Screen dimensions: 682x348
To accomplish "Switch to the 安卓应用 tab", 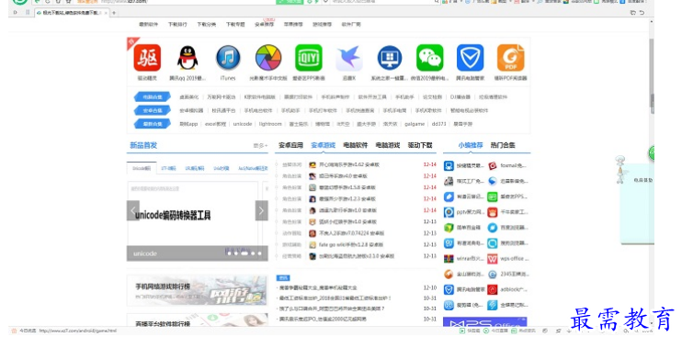I will pos(290,145).
